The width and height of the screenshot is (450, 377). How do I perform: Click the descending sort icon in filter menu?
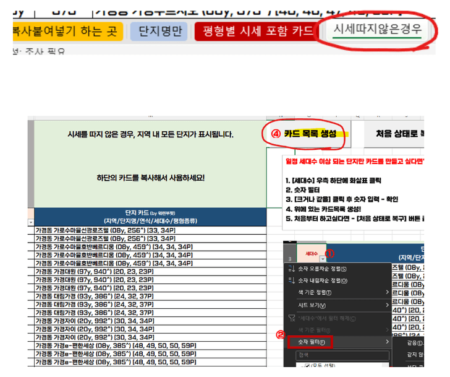[x=292, y=280]
